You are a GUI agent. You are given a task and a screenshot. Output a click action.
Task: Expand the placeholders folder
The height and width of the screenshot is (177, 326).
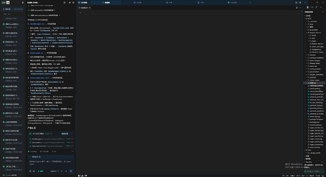pos(315,72)
